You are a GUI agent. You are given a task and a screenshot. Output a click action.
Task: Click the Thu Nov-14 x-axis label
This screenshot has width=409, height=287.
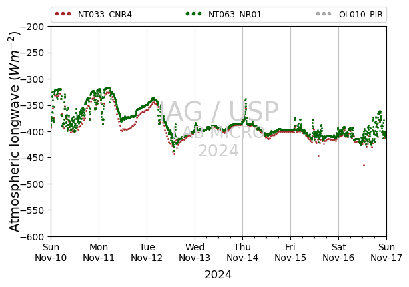pyautogui.click(x=242, y=252)
